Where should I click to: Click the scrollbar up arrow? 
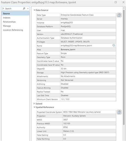(x=124, y=8)
